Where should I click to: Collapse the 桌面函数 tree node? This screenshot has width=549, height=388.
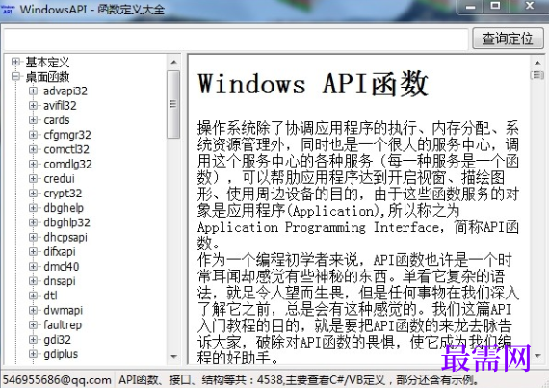pos(15,76)
